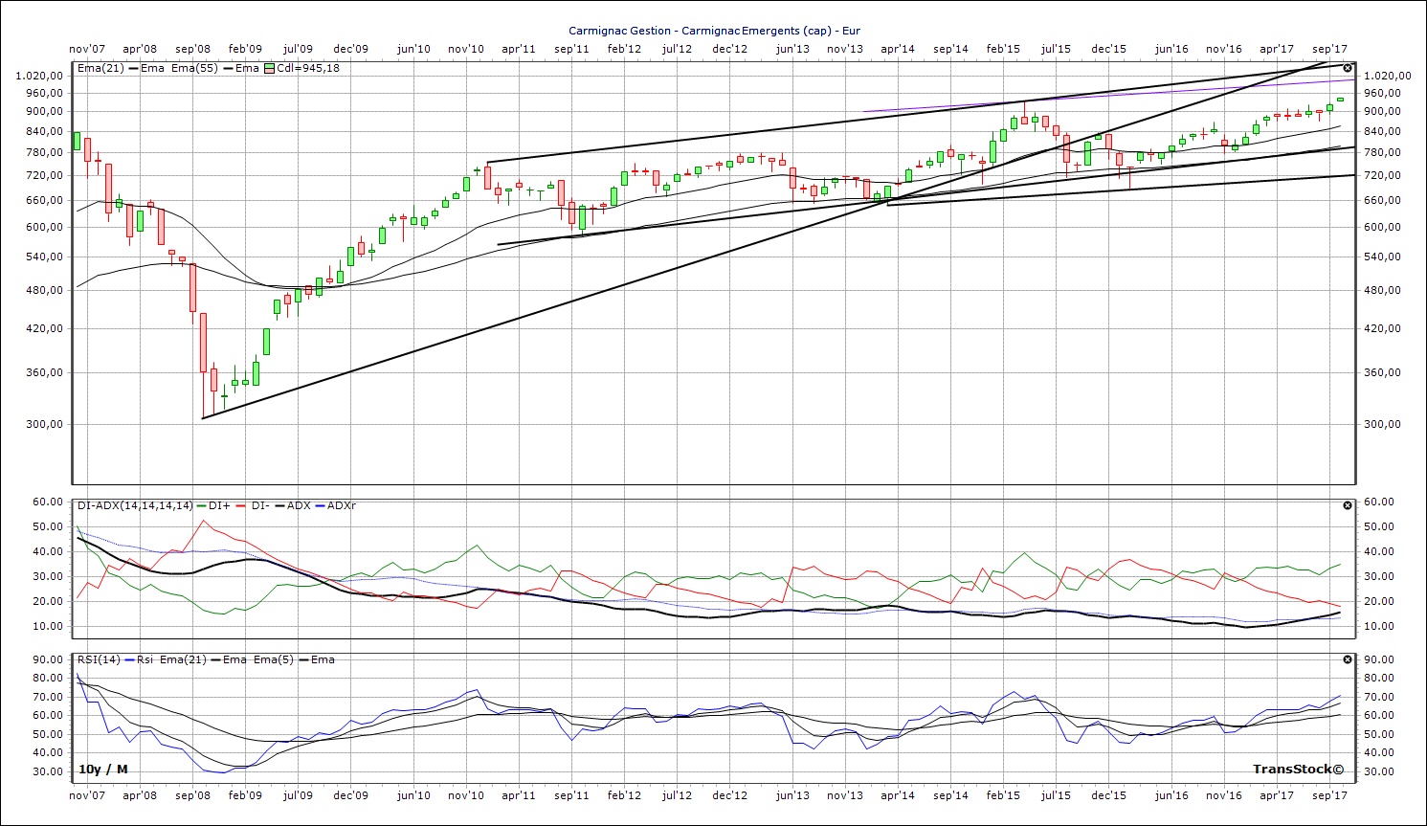The width and height of the screenshot is (1427, 826).
Task: Click the Ema(55) legend label
Action: click(x=195, y=68)
